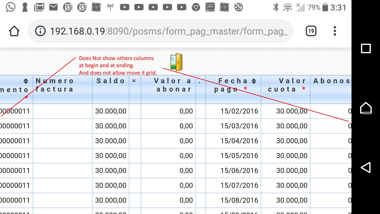Viewport: 380px width, 214px height.
Task: Click Saldo 30.000,00 in the 15/02/2016 row
Action: point(111,111)
